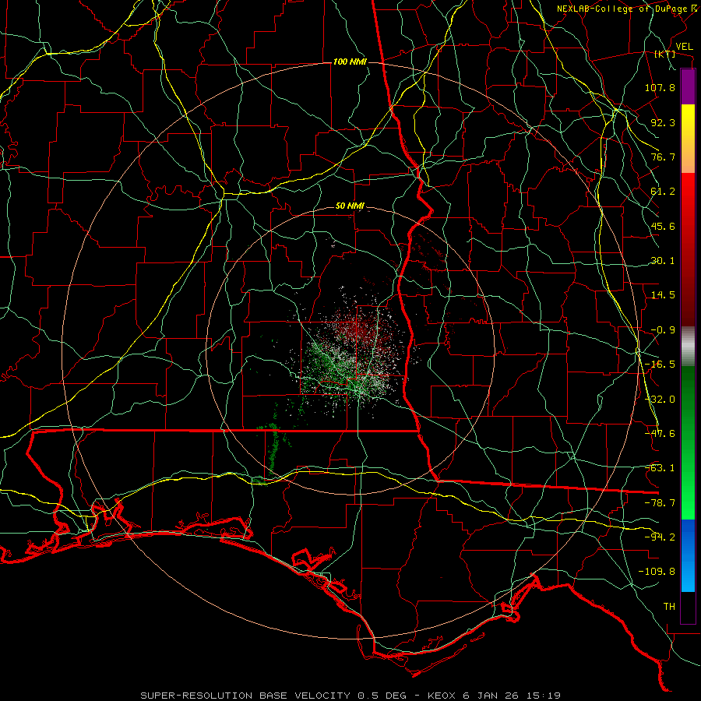Click the 45.6 legend value
Viewport: 701px width, 701px height.
pyautogui.click(x=663, y=226)
